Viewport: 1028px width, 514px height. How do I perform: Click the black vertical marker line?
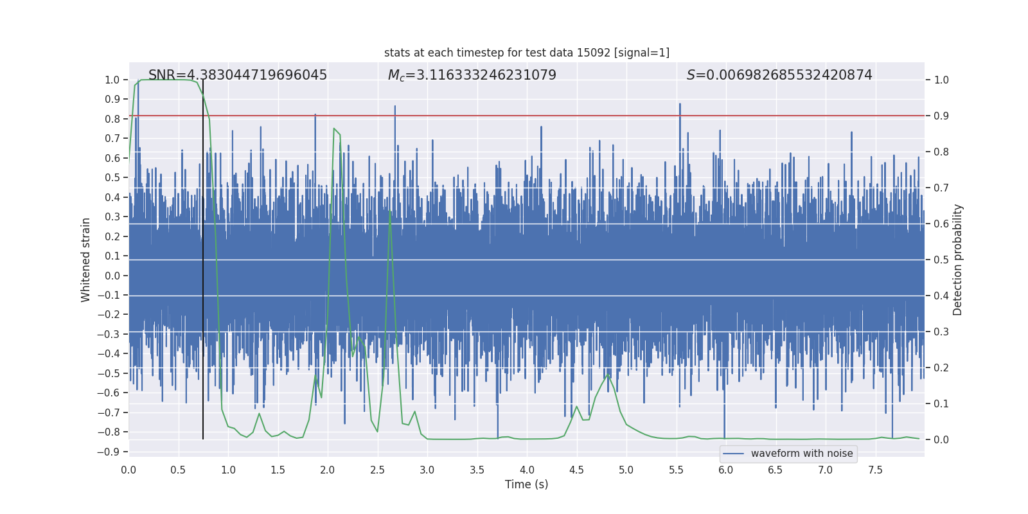coord(203,260)
